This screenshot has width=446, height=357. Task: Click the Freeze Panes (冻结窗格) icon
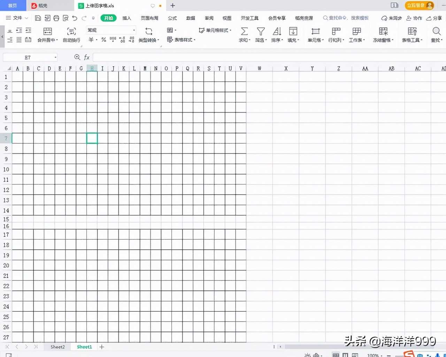click(383, 31)
